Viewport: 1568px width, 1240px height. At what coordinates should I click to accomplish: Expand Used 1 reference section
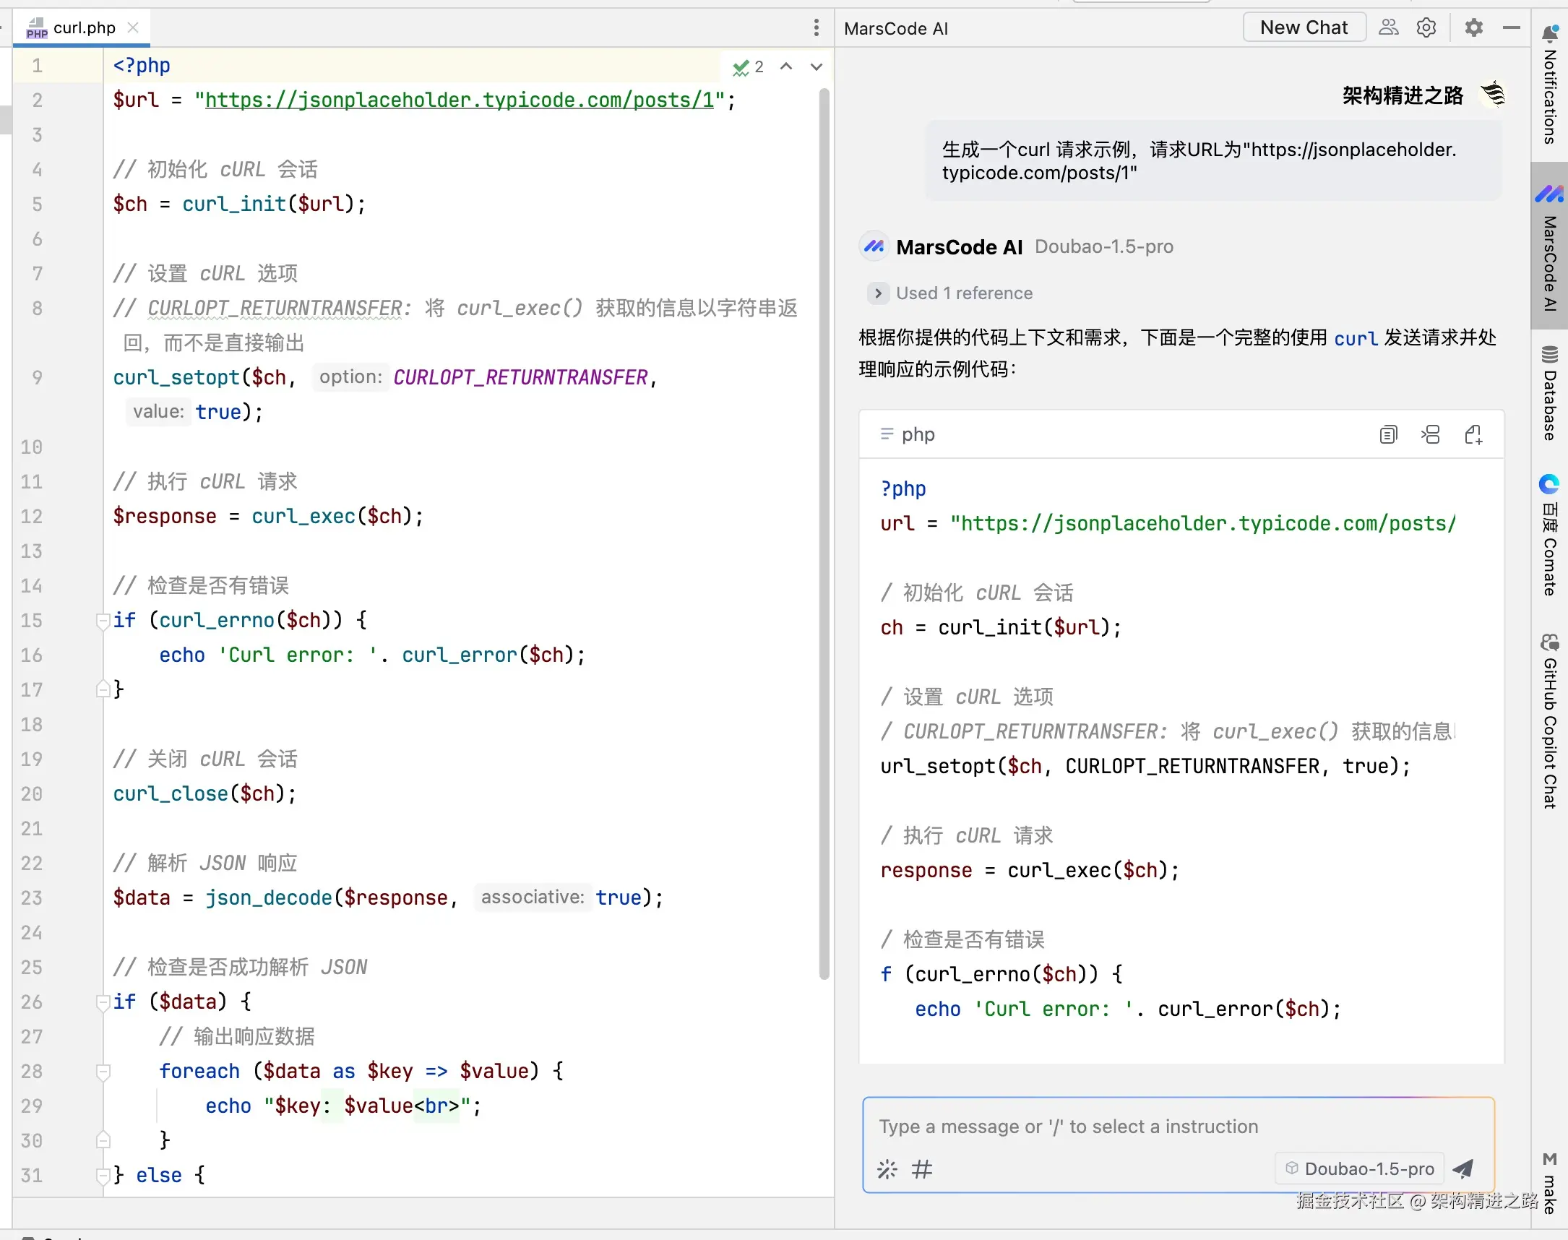pos(878,293)
